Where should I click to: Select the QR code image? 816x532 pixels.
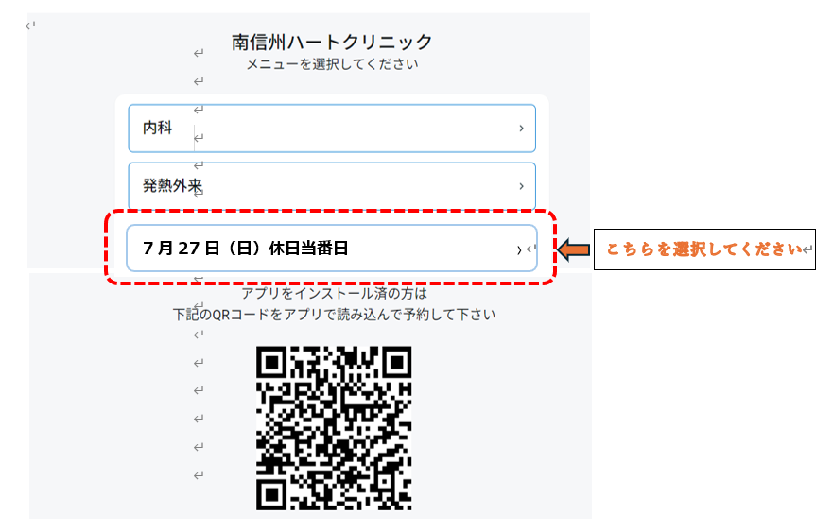pos(334,428)
